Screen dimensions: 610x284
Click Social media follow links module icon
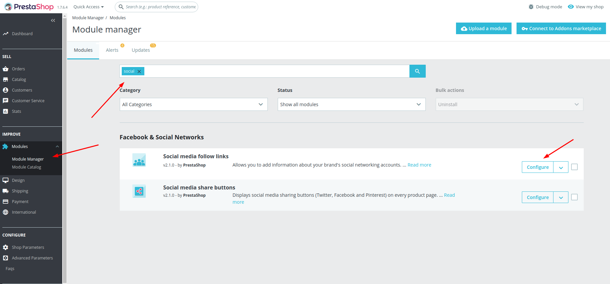click(x=139, y=160)
